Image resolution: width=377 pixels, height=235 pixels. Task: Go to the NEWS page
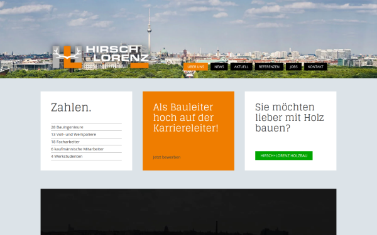click(219, 66)
